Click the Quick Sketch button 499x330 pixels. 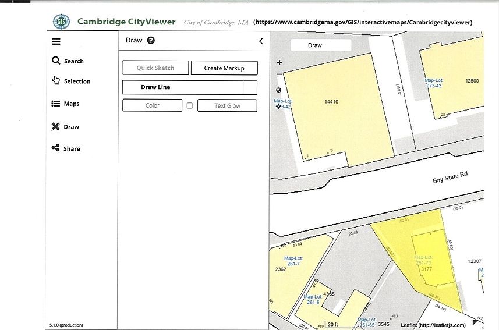point(155,68)
